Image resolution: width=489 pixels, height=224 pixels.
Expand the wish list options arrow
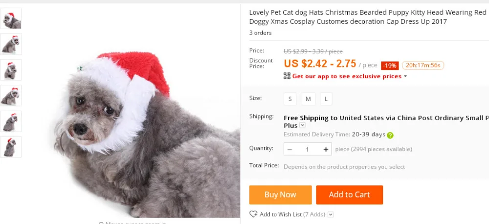(x=331, y=214)
